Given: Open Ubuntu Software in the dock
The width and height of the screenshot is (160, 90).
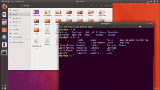Looking at the screenshot, I should click(x=4, y=30).
